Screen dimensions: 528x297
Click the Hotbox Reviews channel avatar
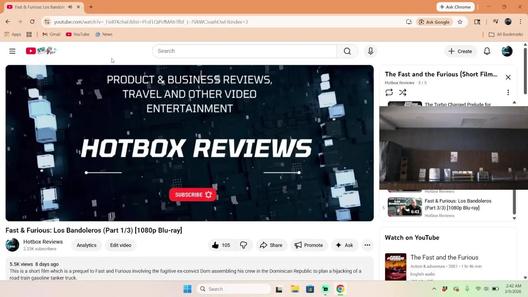[x=12, y=245]
